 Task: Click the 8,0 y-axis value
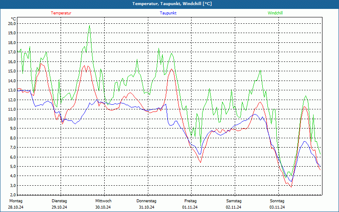click(x=13, y=138)
